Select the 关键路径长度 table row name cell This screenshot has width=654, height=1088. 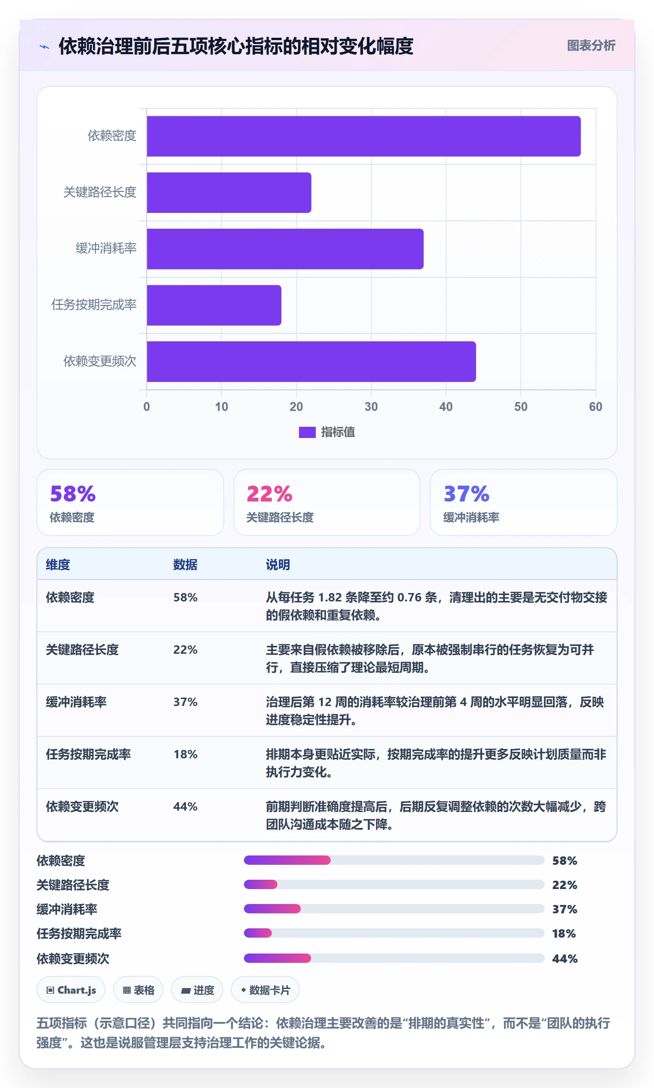82,650
